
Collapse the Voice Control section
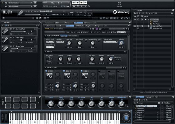click(46, 36)
